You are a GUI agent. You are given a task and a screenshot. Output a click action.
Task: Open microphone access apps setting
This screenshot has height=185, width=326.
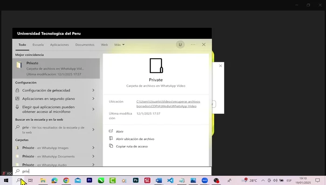coord(49,109)
